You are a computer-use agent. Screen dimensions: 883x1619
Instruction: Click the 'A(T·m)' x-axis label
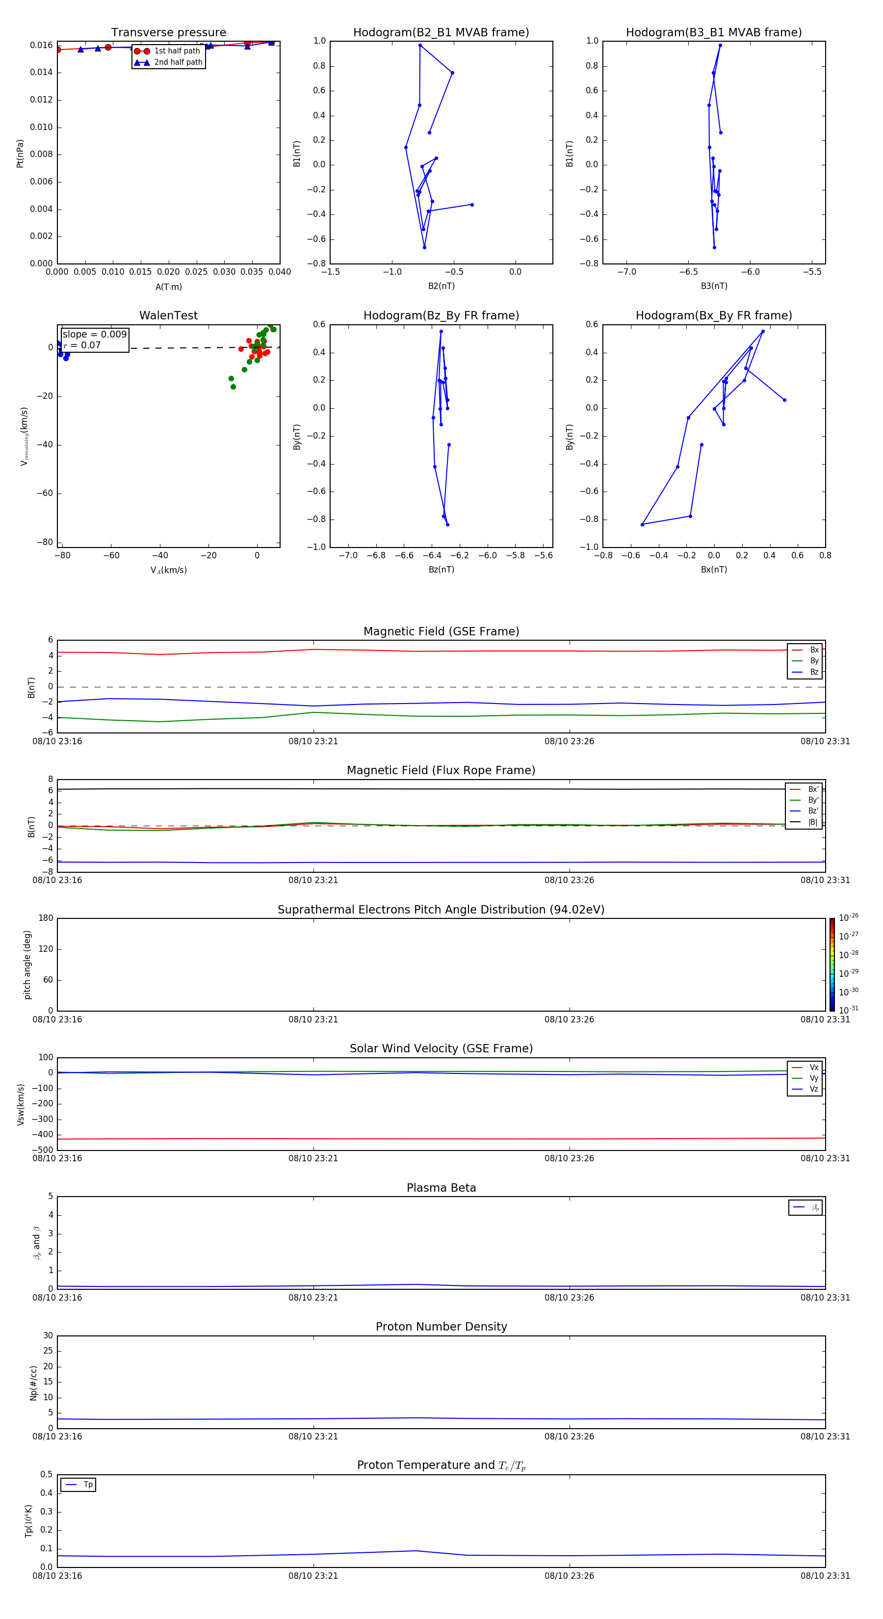tap(168, 287)
